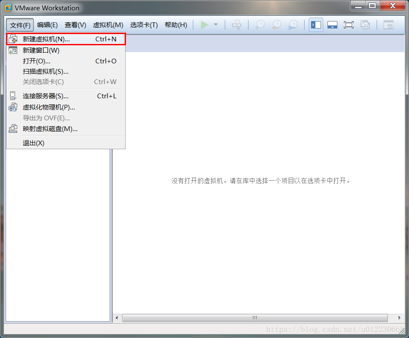Choose 打开(O)... from the File menu
Screen dimensions: 409x338
[x=66, y=61]
